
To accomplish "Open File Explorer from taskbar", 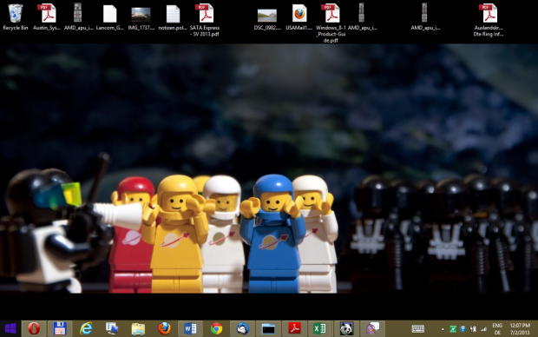I will pos(138,329).
